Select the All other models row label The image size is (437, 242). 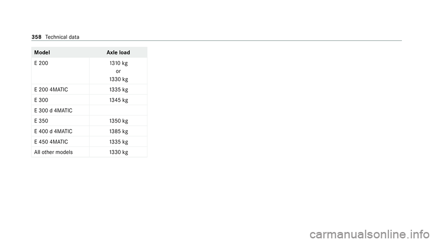click(x=54, y=152)
